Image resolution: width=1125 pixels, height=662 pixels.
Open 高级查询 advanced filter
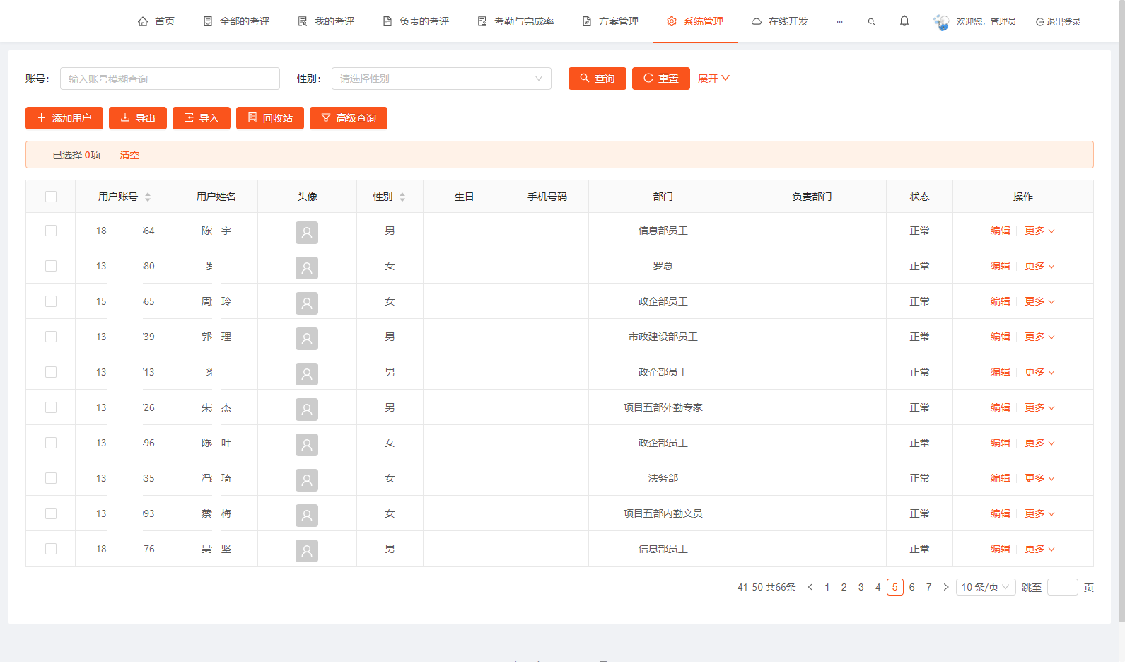pyautogui.click(x=348, y=118)
